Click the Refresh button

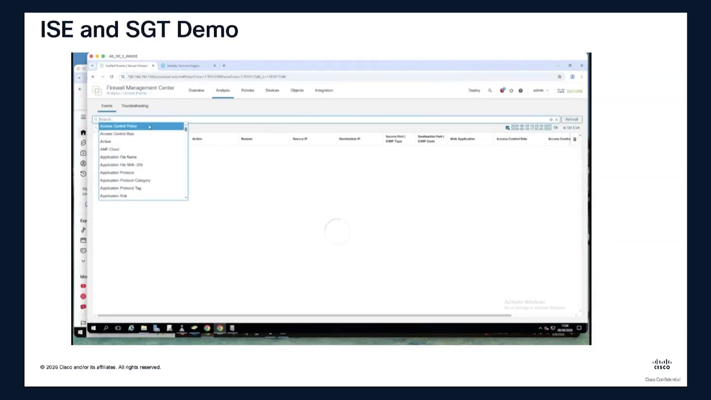click(572, 120)
